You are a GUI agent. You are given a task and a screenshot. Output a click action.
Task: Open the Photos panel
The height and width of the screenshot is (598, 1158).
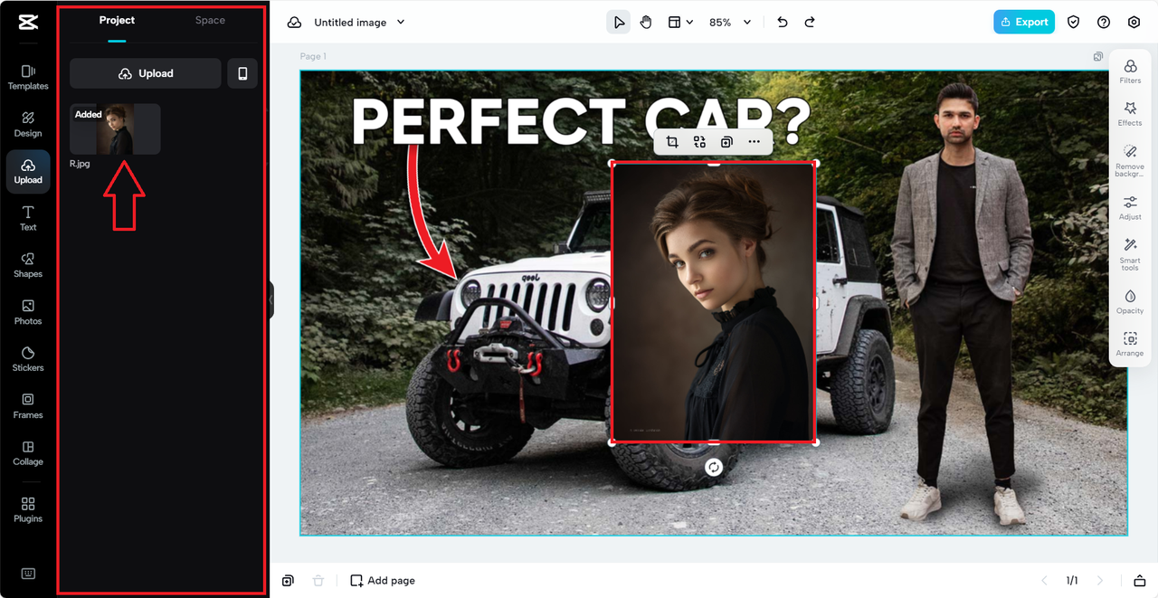(x=28, y=312)
